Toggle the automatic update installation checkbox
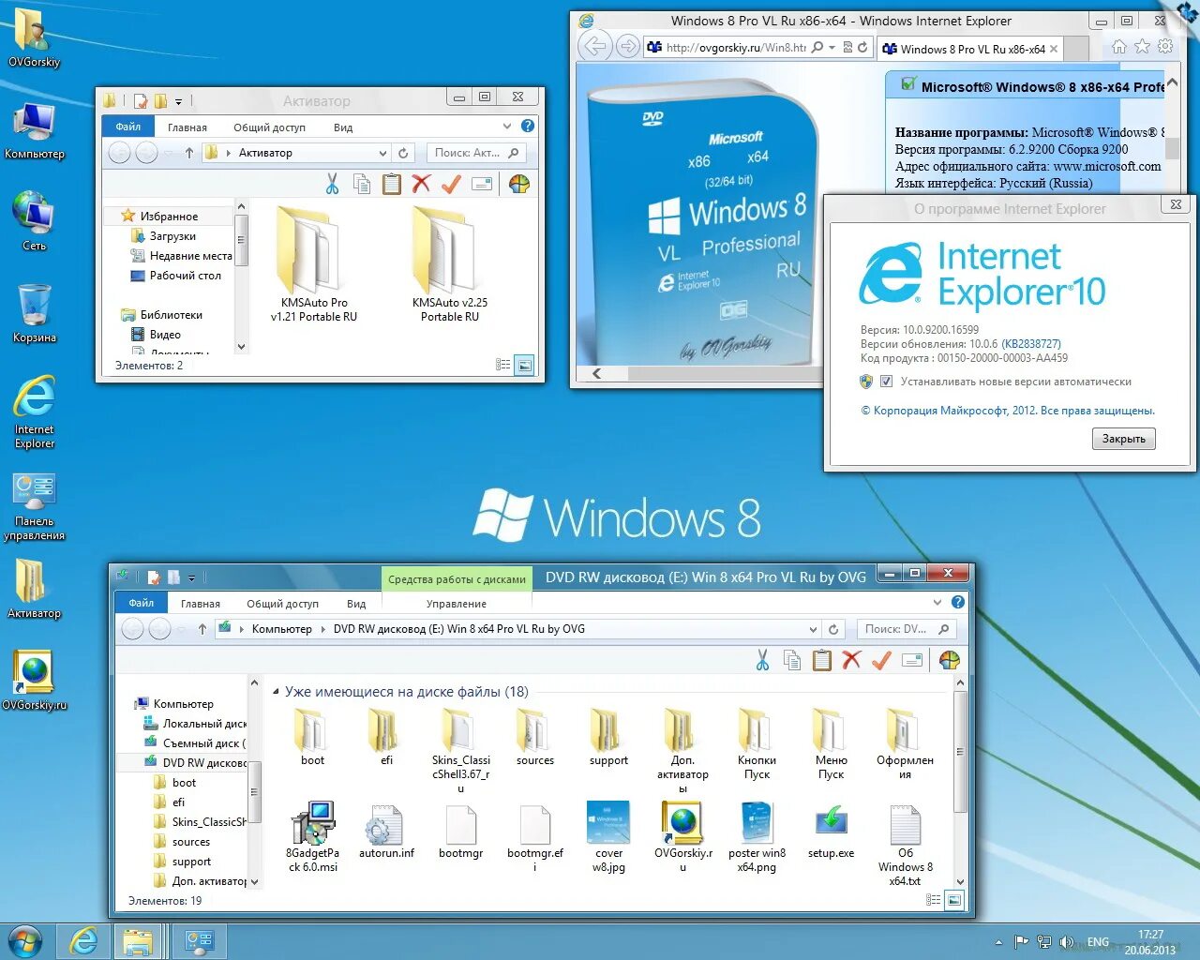Viewport: 1200px width, 960px height. click(886, 382)
